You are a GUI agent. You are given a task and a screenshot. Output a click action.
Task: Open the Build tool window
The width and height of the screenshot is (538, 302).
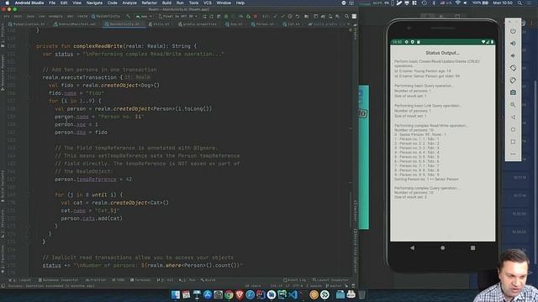(x=208, y=279)
